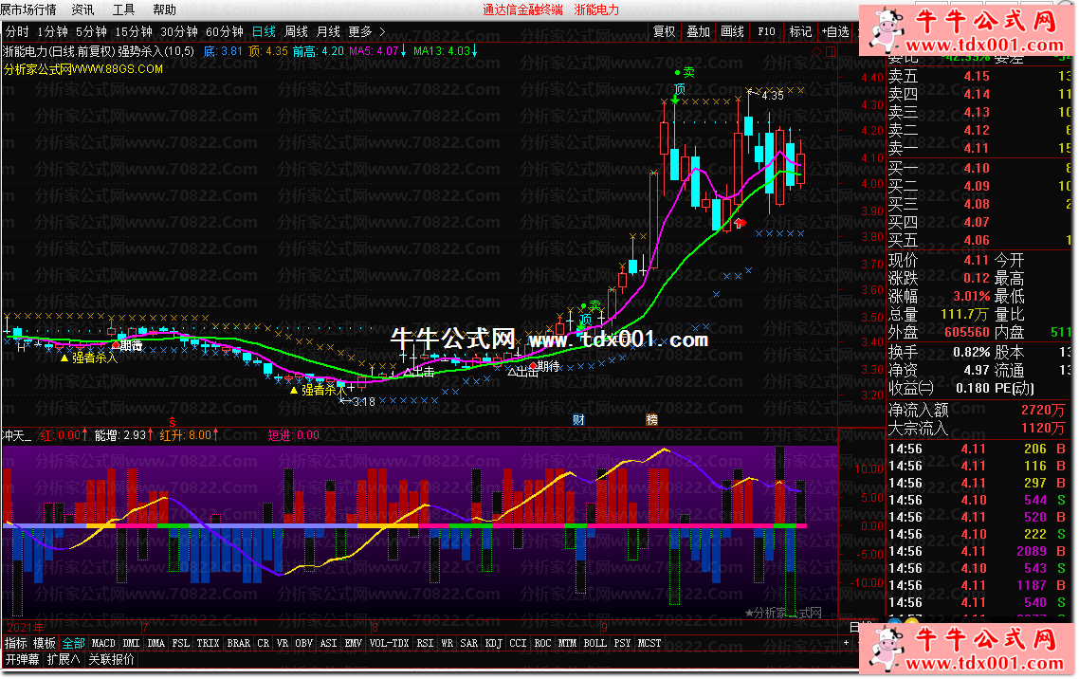Viewport: 1079px width, 679px height.
Task: Switch to EMV indicator
Action: tap(353, 643)
